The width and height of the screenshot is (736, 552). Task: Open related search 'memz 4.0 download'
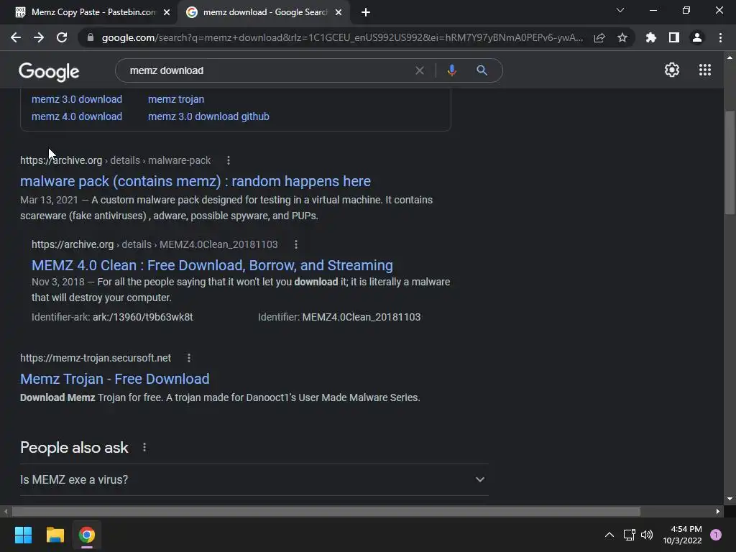tap(77, 116)
